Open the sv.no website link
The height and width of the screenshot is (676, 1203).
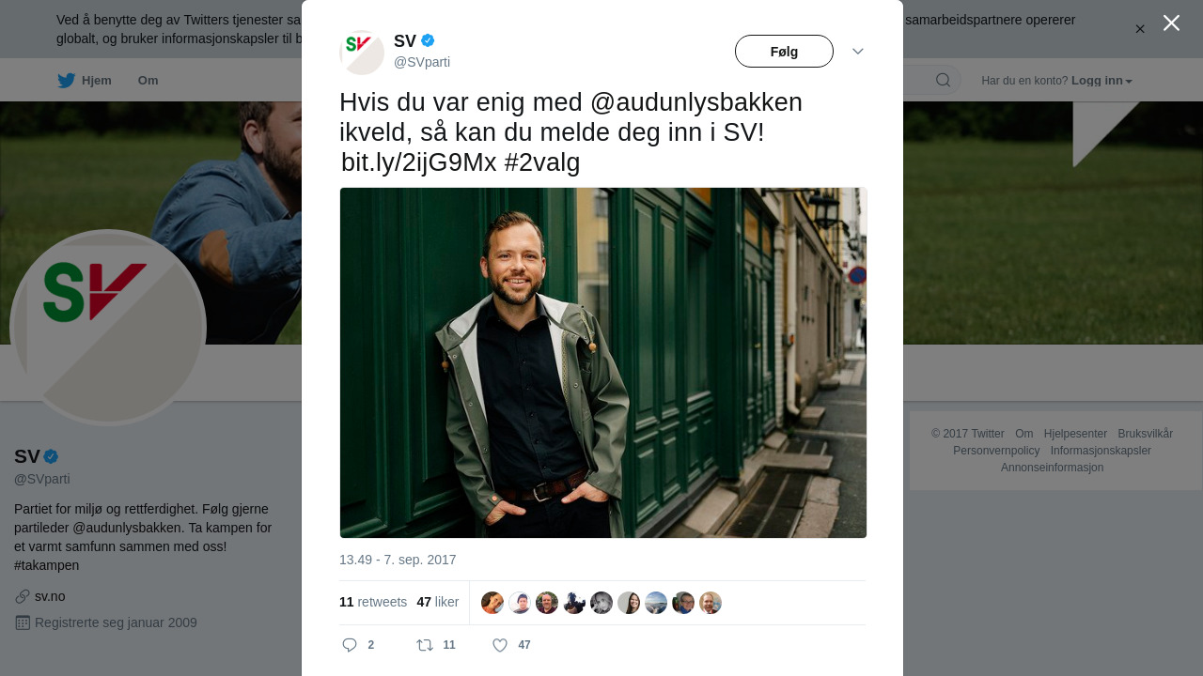(50, 596)
